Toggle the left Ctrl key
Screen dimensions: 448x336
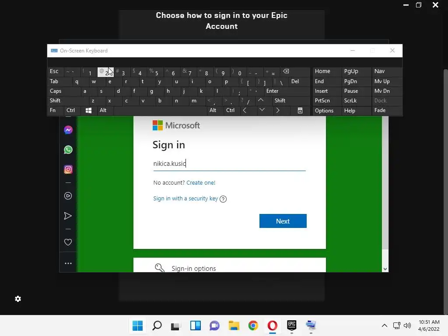(x=72, y=110)
